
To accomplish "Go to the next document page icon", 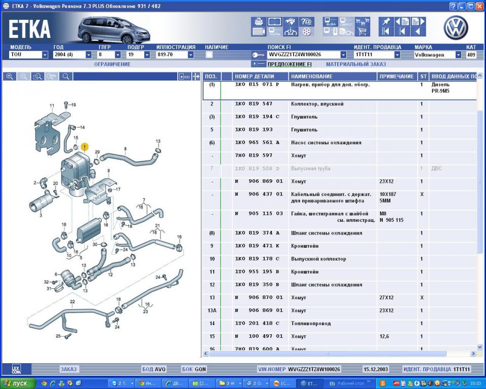I will pos(419,21).
